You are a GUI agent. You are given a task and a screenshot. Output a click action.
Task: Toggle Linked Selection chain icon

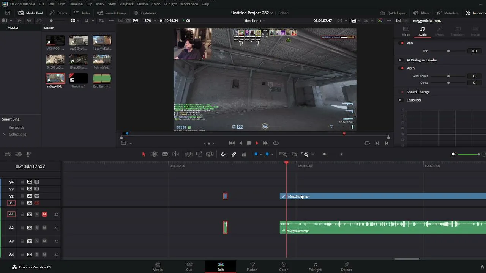point(234,154)
